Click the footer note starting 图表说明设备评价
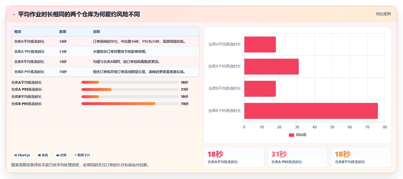403x179 pixels. [x=80, y=165]
